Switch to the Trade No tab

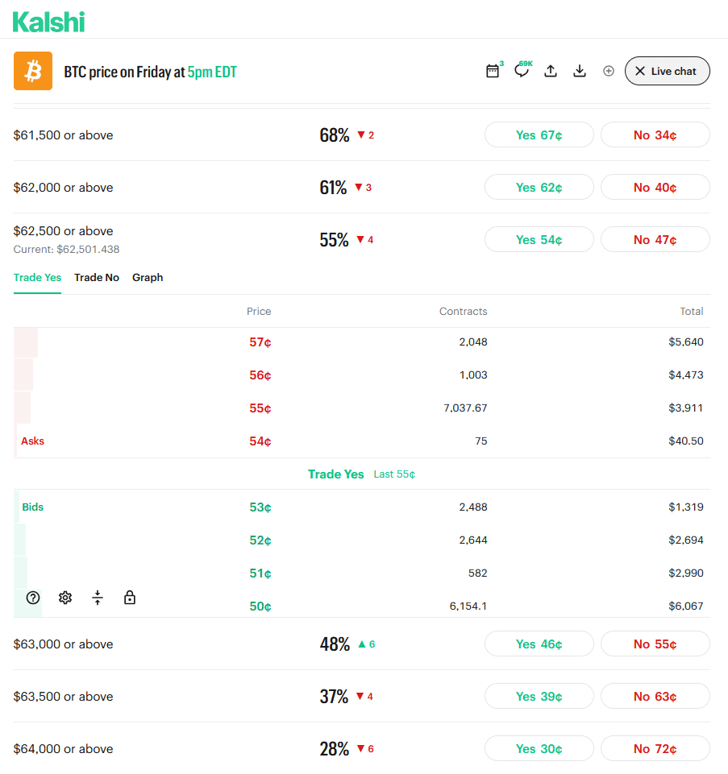click(97, 277)
